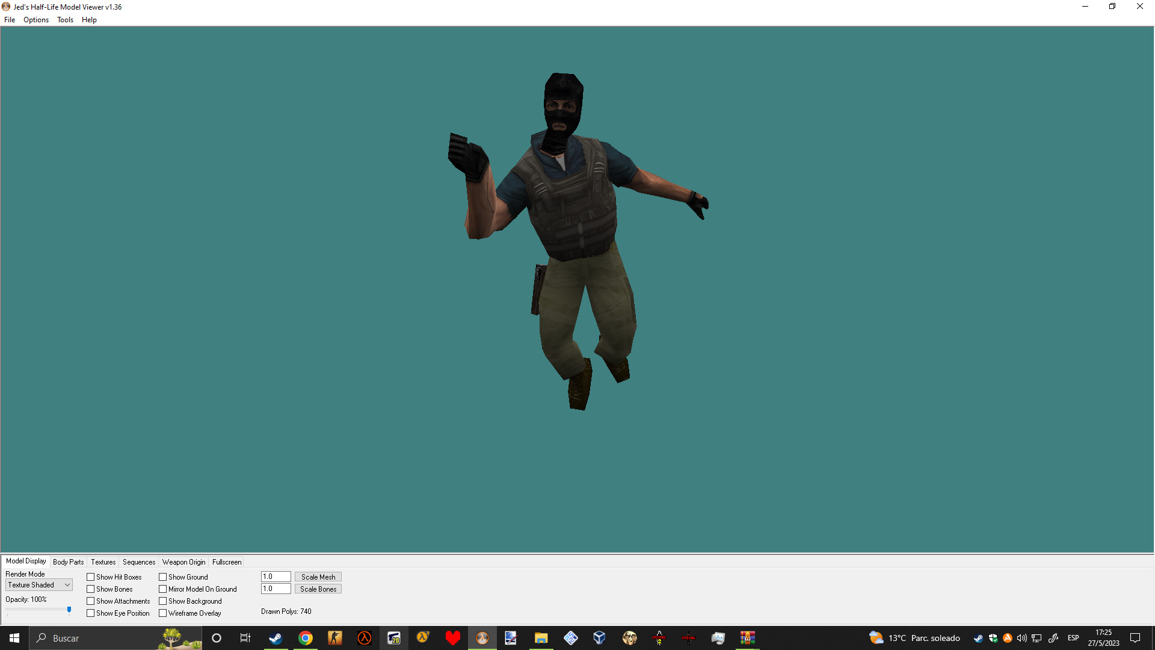Adjust the Opacity slider
Image resolution: width=1155 pixels, height=650 pixels.
pyautogui.click(x=69, y=610)
